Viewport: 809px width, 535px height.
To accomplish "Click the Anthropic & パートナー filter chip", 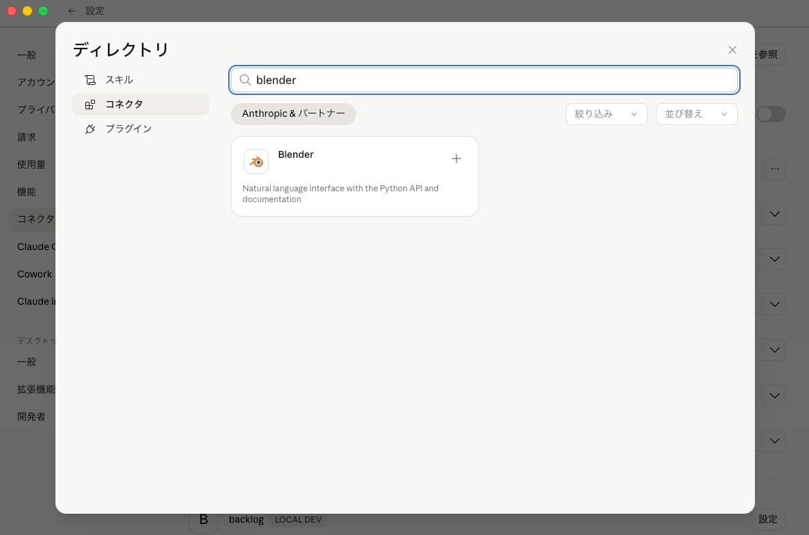I will point(293,113).
